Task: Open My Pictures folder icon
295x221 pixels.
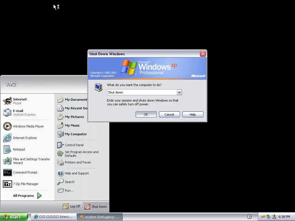Action: (x=60, y=117)
